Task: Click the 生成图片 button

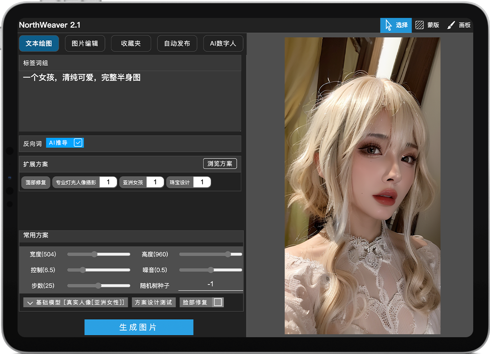Action: point(139,327)
